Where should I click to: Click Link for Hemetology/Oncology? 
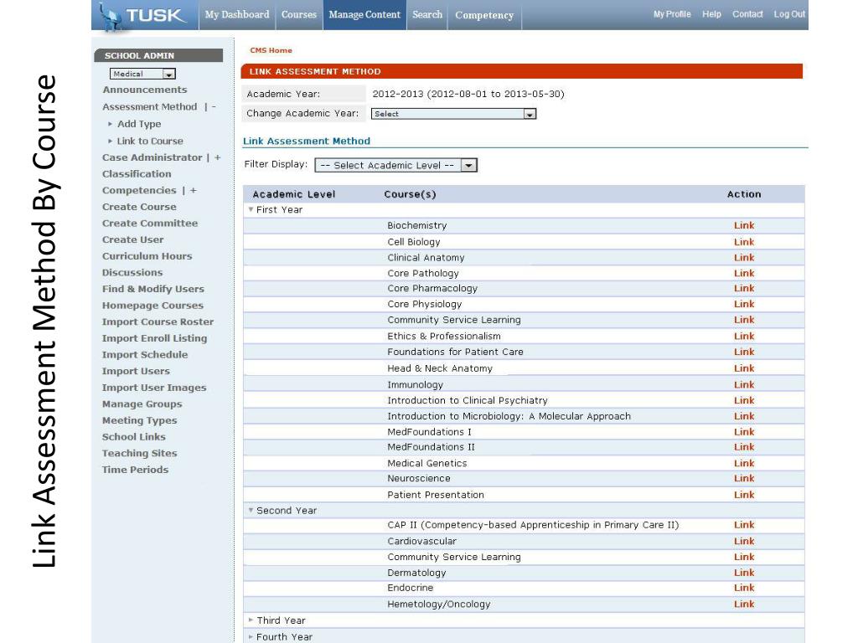point(744,604)
